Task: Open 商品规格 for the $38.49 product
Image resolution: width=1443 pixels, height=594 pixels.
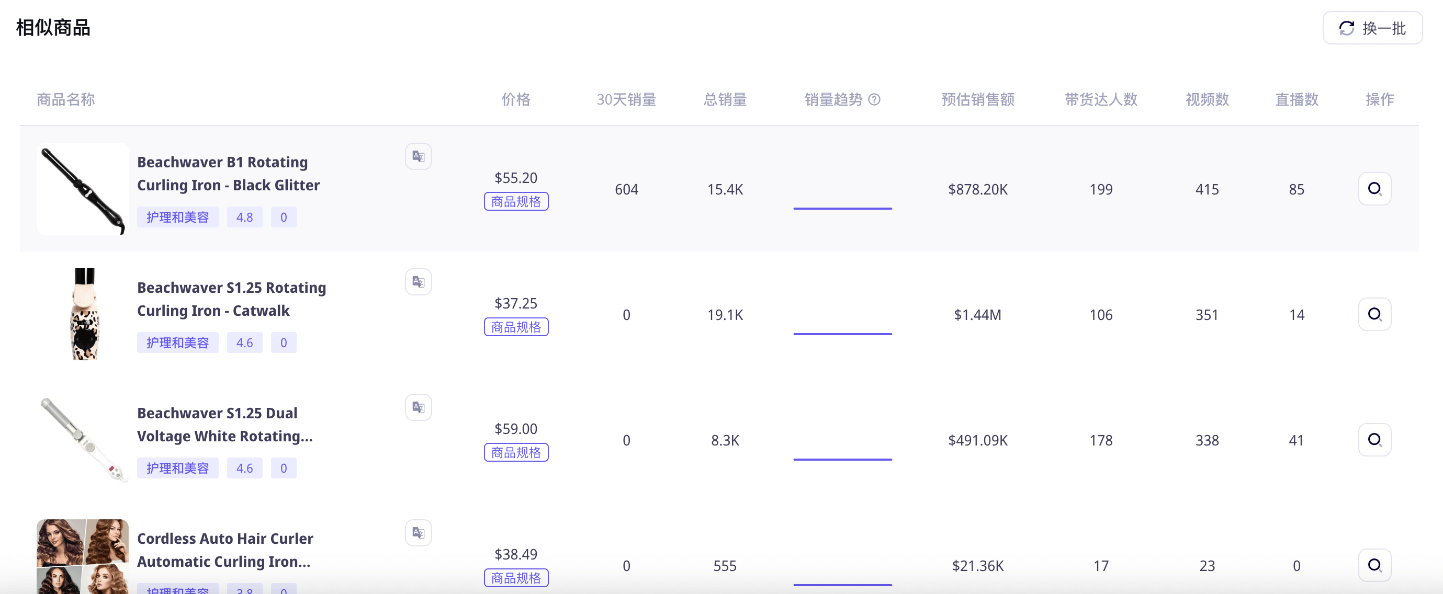Action: (515, 578)
